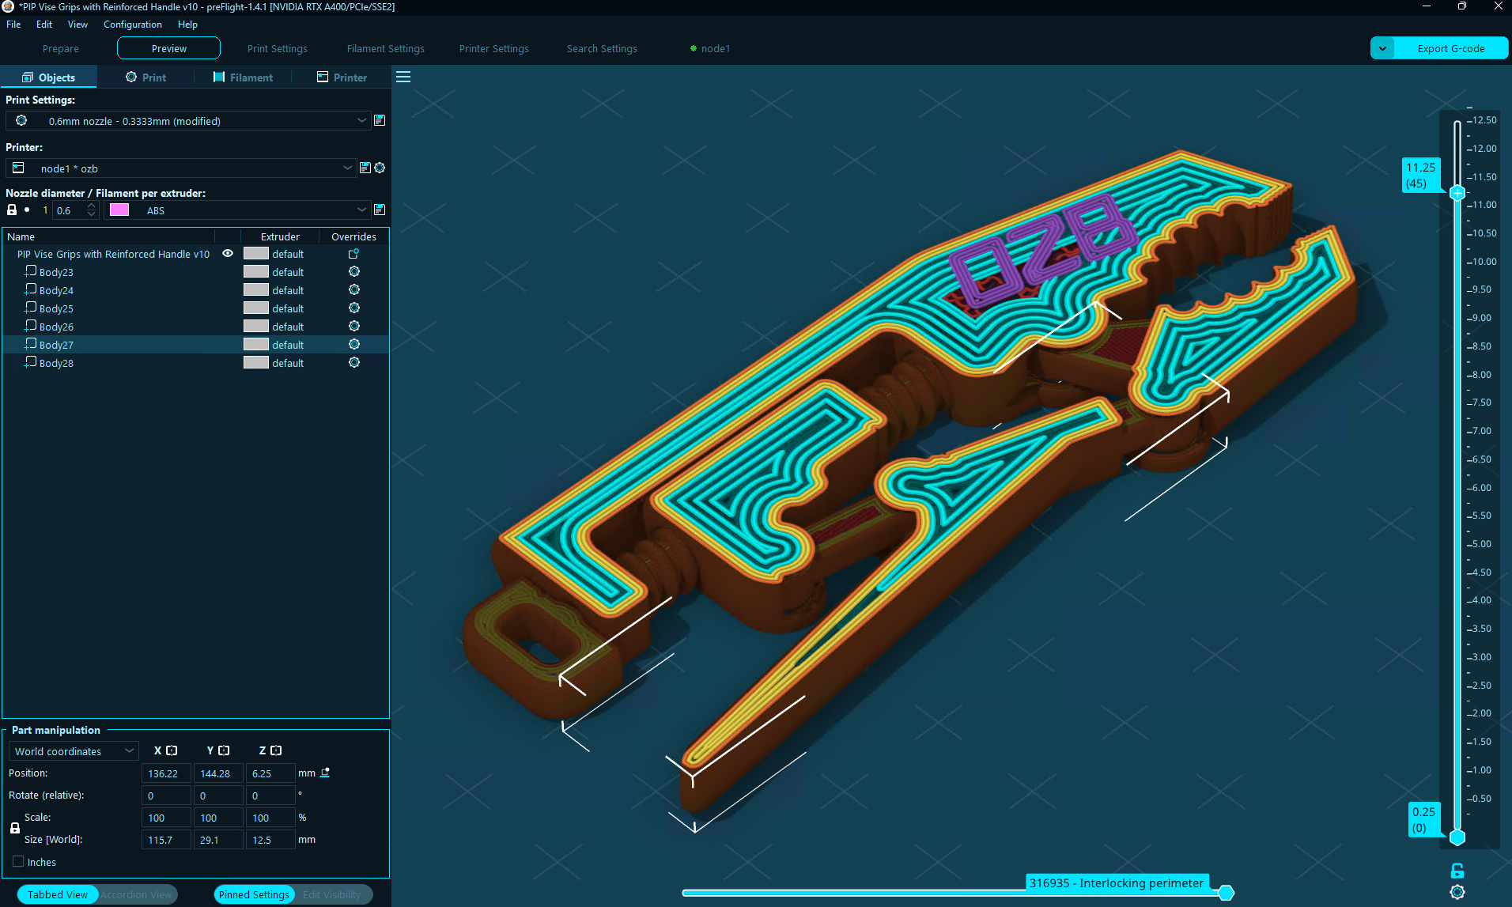Open the Body28 override settings icon
This screenshot has width=1512, height=907.
(x=354, y=362)
